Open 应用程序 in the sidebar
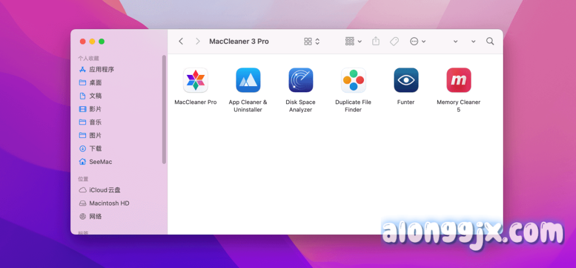This screenshot has height=268, width=576. pos(101,69)
